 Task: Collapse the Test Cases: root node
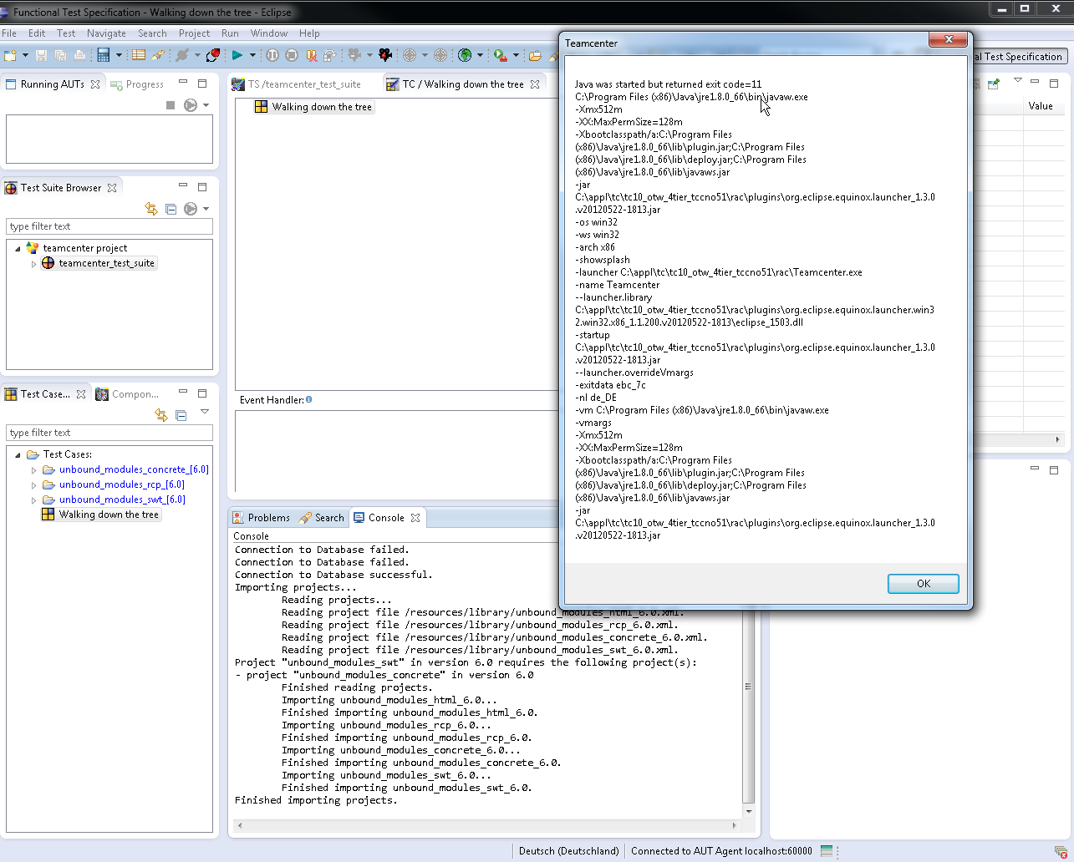click(x=18, y=454)
